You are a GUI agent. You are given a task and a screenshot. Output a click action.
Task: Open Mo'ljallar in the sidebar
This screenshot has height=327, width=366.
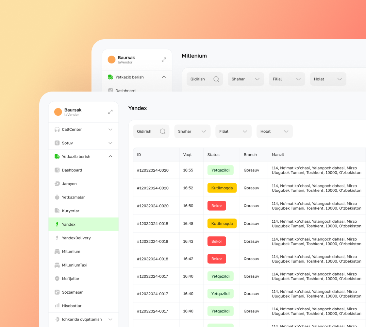click(x=83, y=278)
